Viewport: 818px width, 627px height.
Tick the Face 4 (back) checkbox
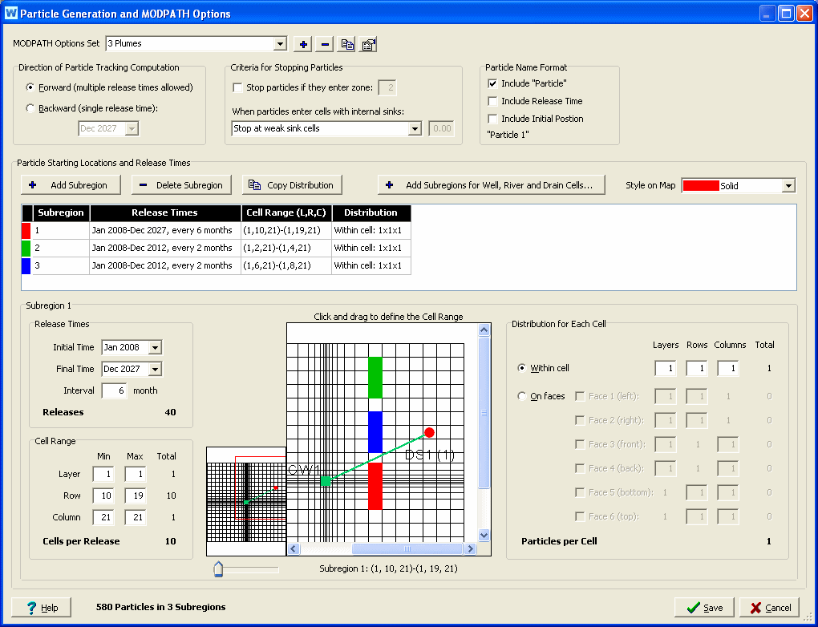pos(580,468)
